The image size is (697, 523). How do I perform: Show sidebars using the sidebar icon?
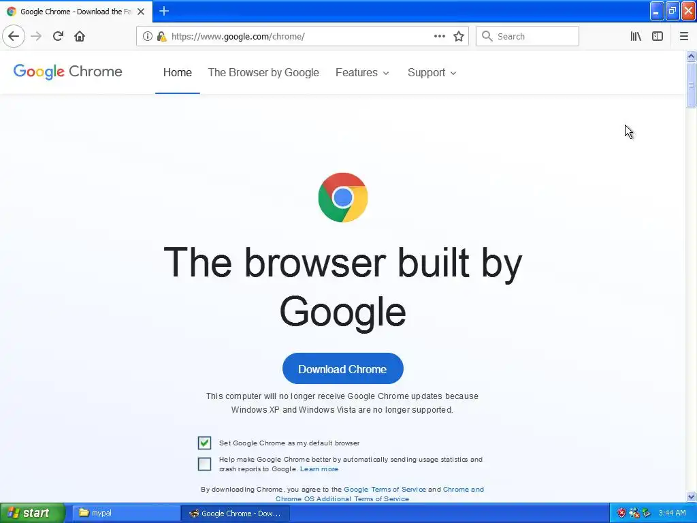658,36
